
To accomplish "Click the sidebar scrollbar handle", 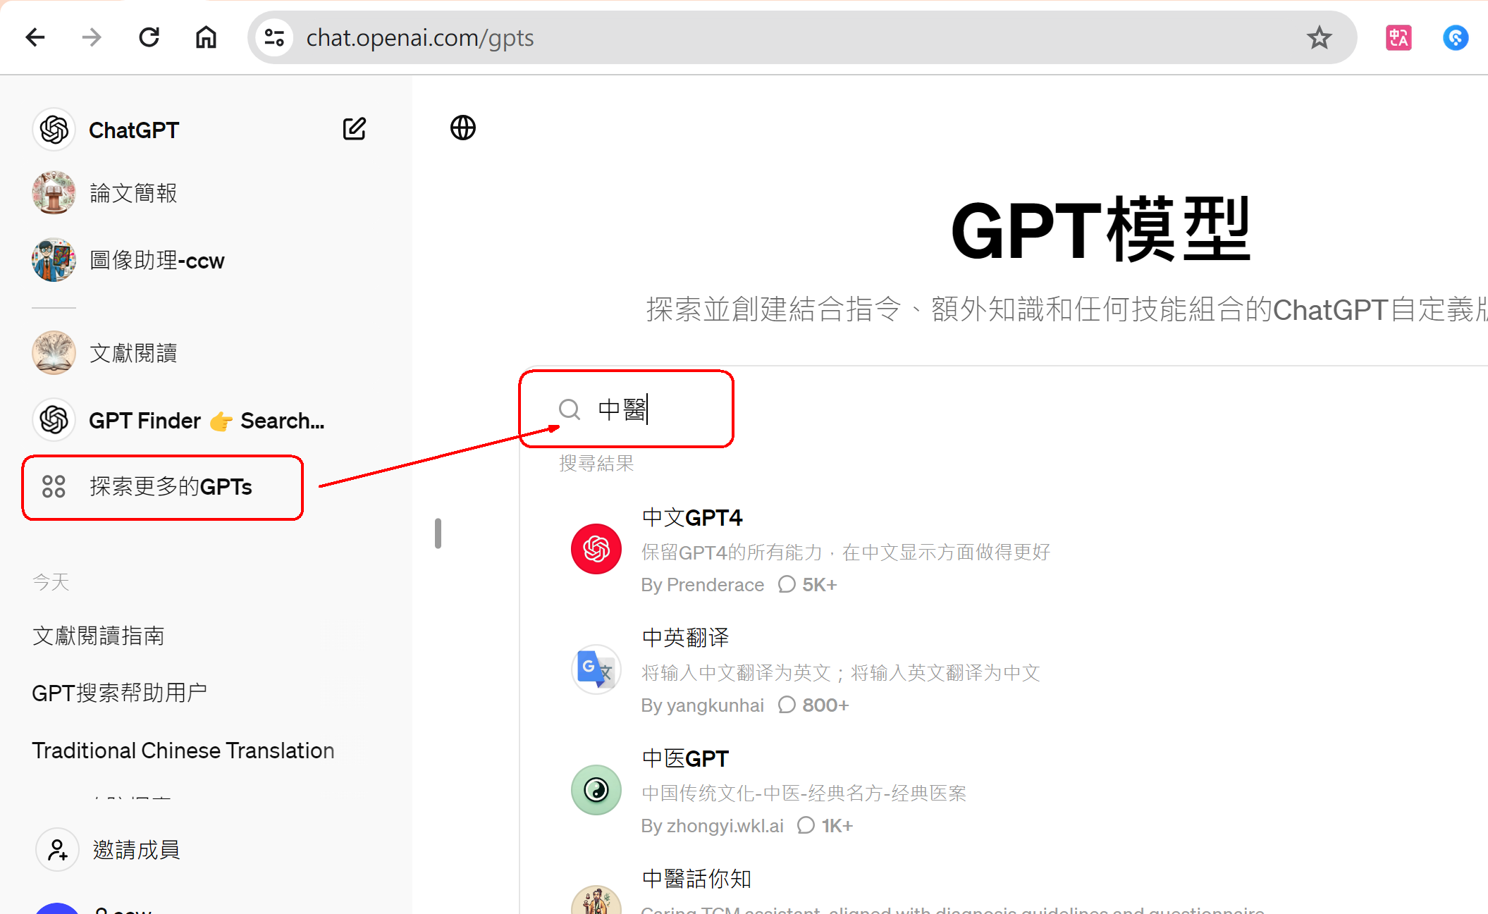I will 438,533.
